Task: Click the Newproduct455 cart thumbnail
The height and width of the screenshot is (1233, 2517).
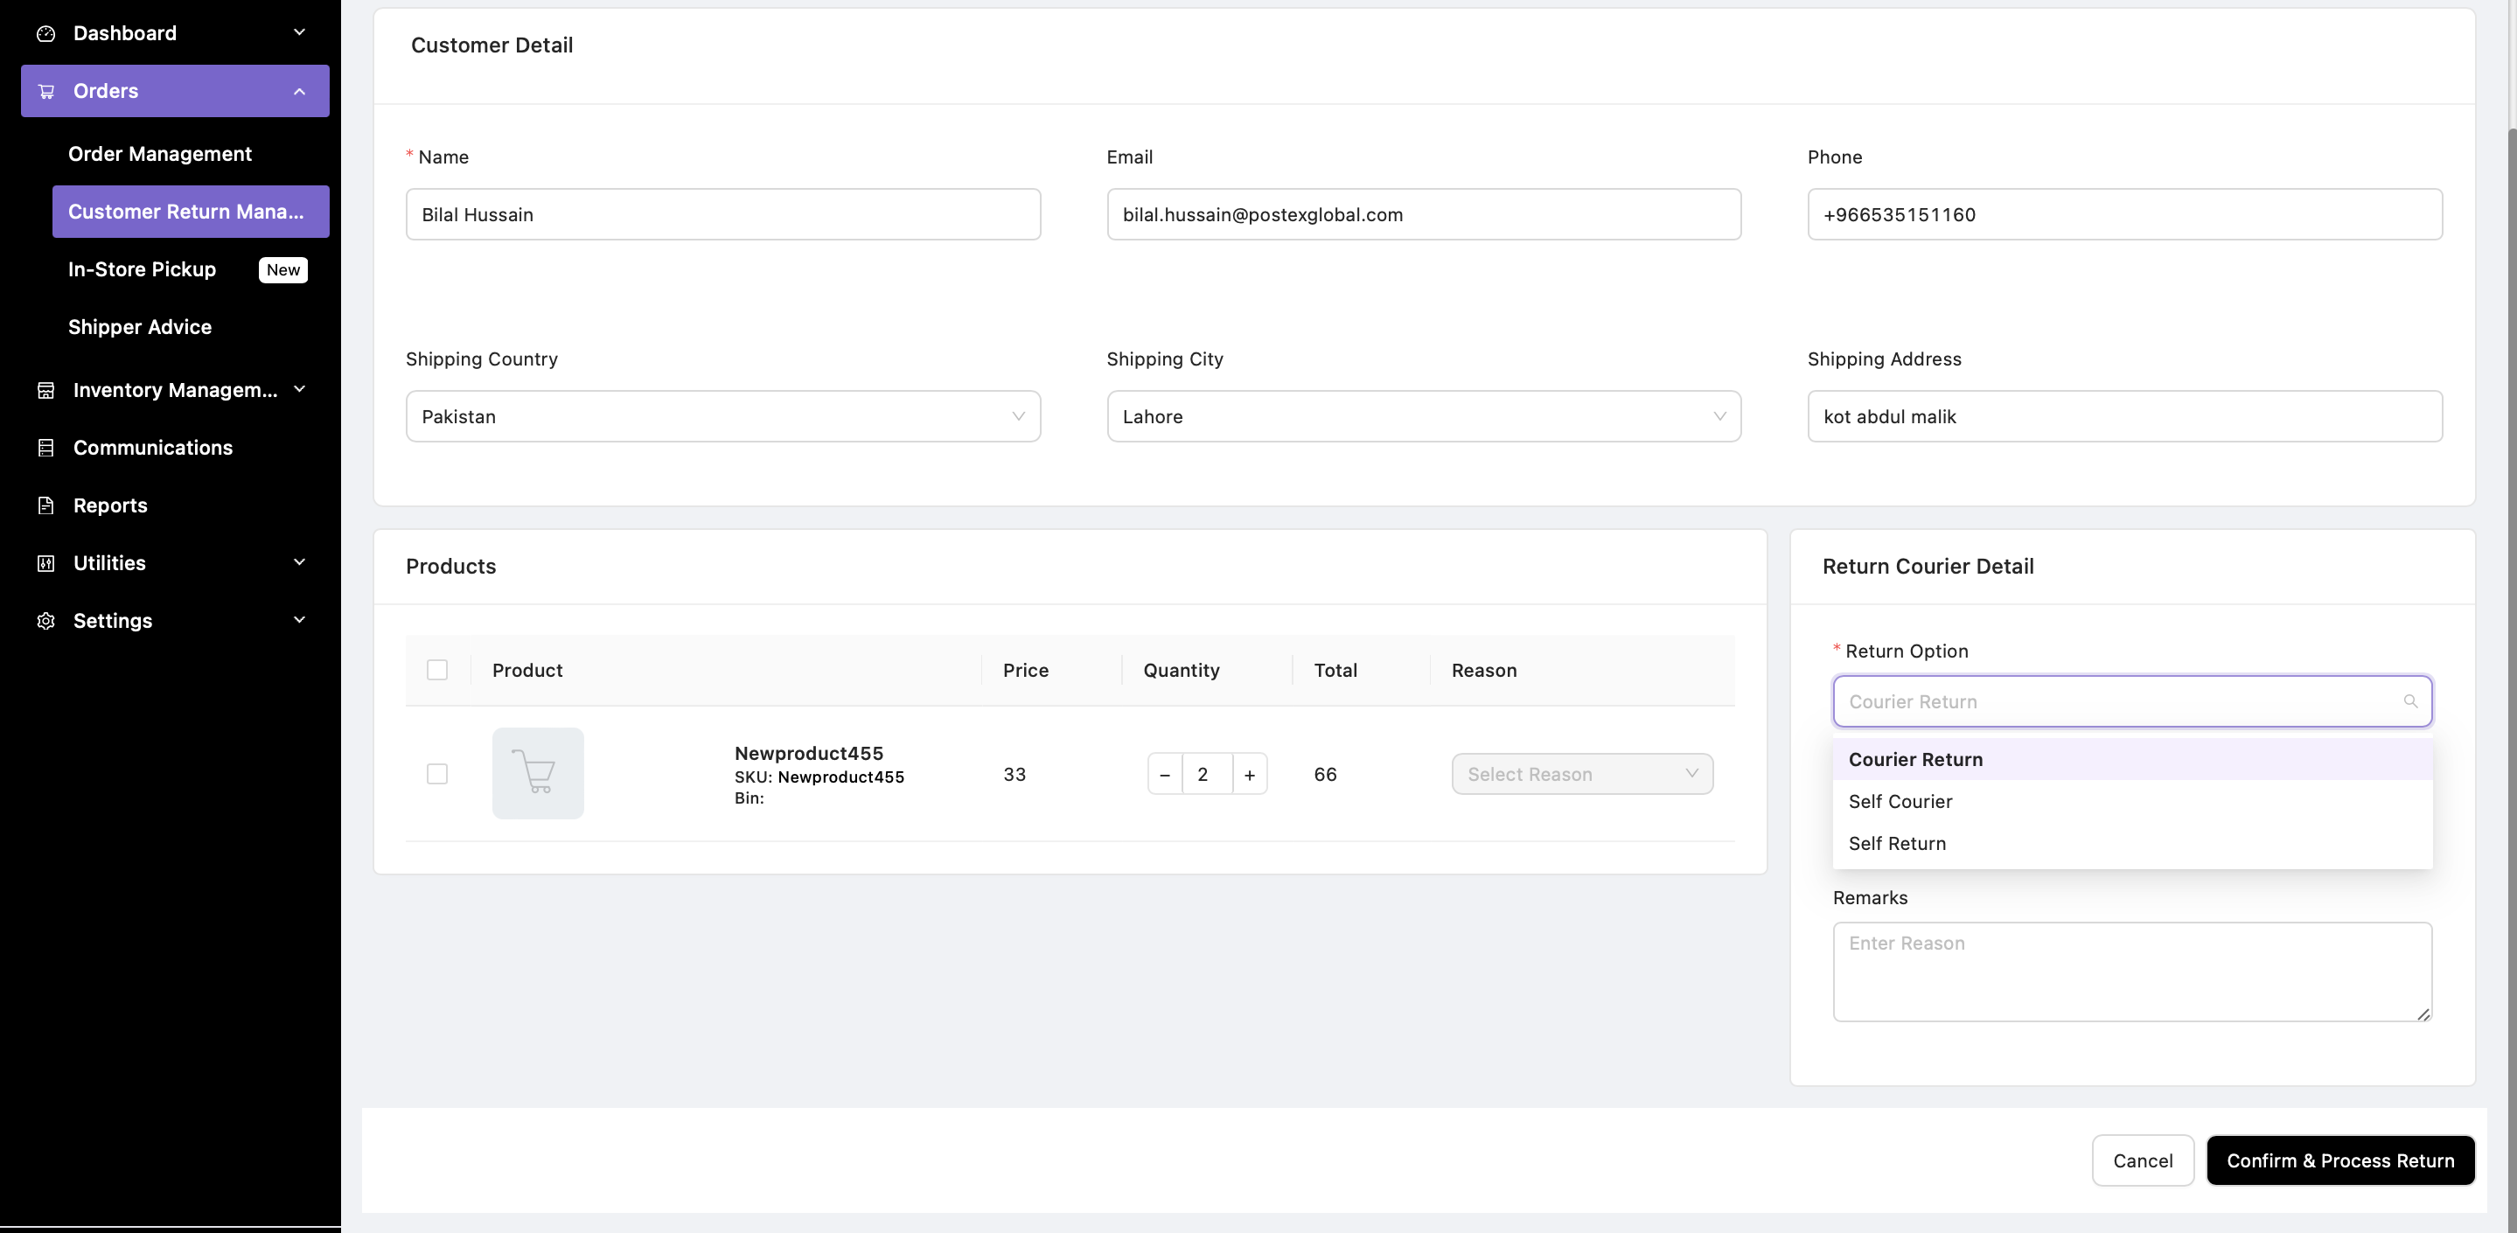Action: coord(537,773)
